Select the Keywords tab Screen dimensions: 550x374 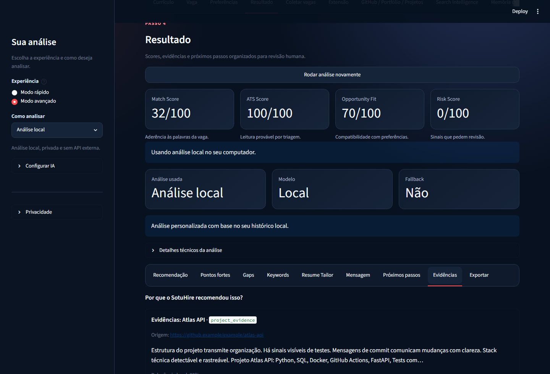(278, 275)
